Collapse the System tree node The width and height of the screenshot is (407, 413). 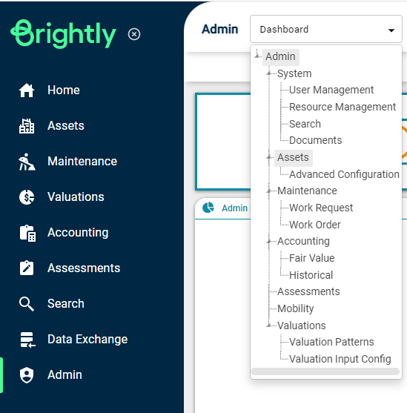(x=268, y=73)
